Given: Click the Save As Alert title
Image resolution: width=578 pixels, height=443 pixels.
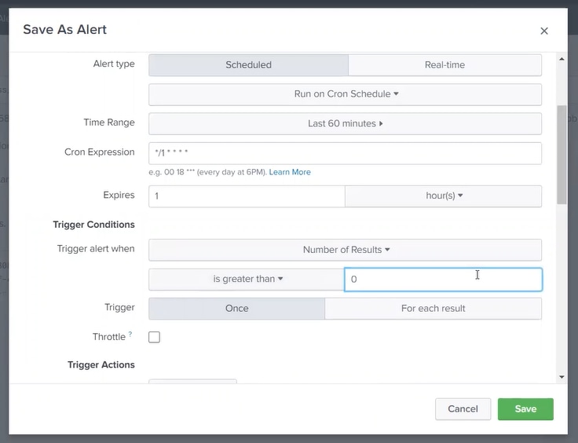Looking at the screenshot, I should point(65,30).
